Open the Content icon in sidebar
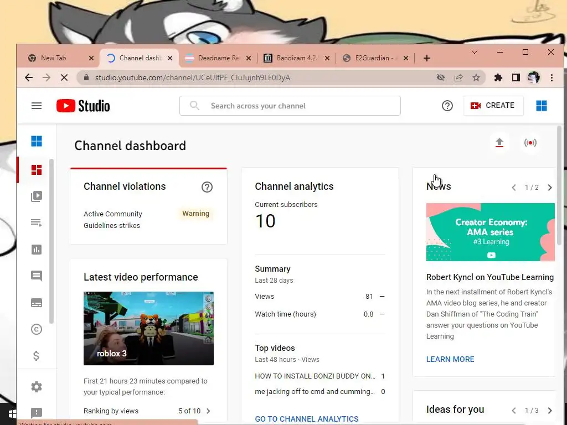 37,196
